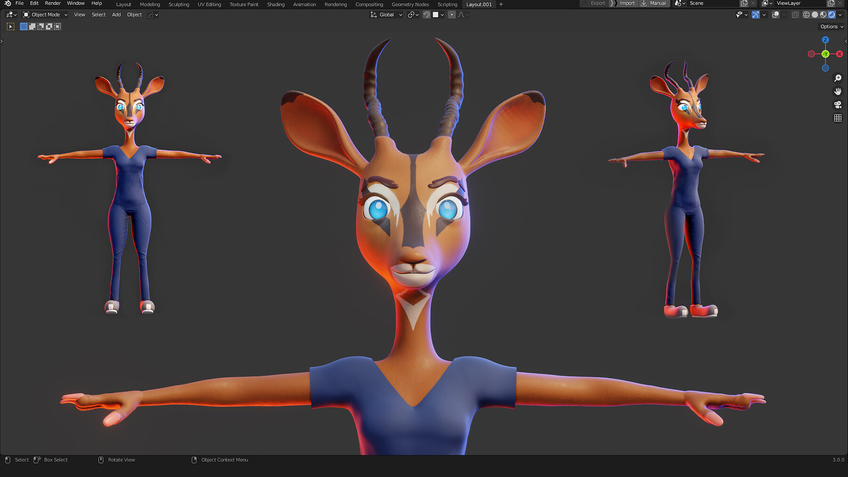Click the Blender logo icon
The width and height of the screenshot is (848, 477).
click(x=8, y=3)
